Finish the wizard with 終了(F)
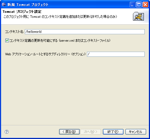 click(x=113, y=132)
